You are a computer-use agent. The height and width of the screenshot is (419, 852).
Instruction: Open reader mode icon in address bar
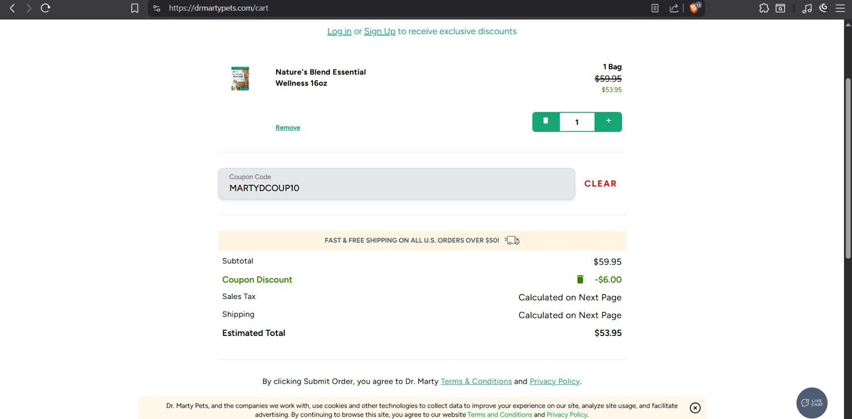(655, 8)
